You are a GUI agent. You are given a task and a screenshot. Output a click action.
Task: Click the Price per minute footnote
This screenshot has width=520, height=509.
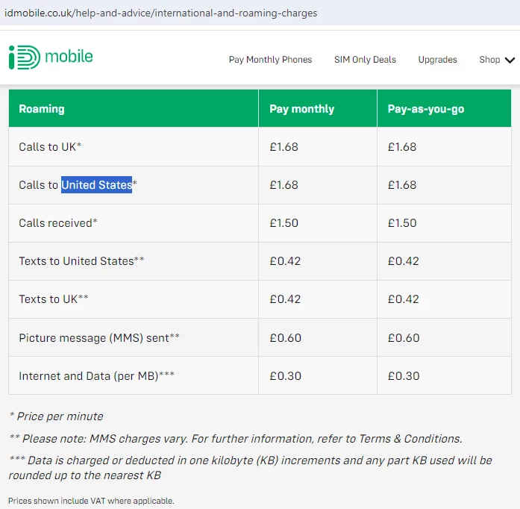click(56, 416)
